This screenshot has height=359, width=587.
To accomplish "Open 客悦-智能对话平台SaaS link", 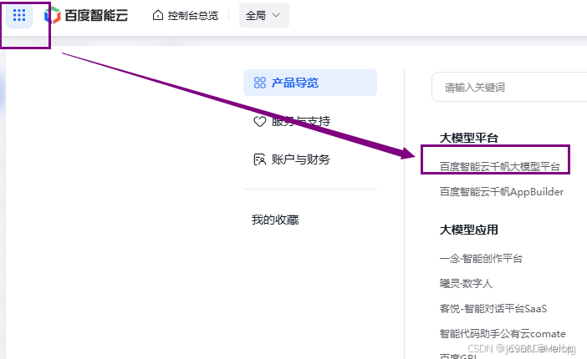I will point(493,309).
